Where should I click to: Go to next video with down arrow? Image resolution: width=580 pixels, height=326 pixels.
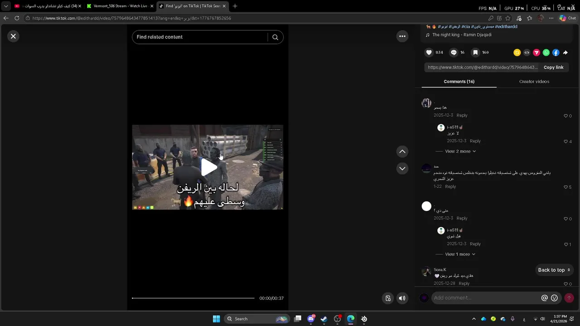(402, 168)
